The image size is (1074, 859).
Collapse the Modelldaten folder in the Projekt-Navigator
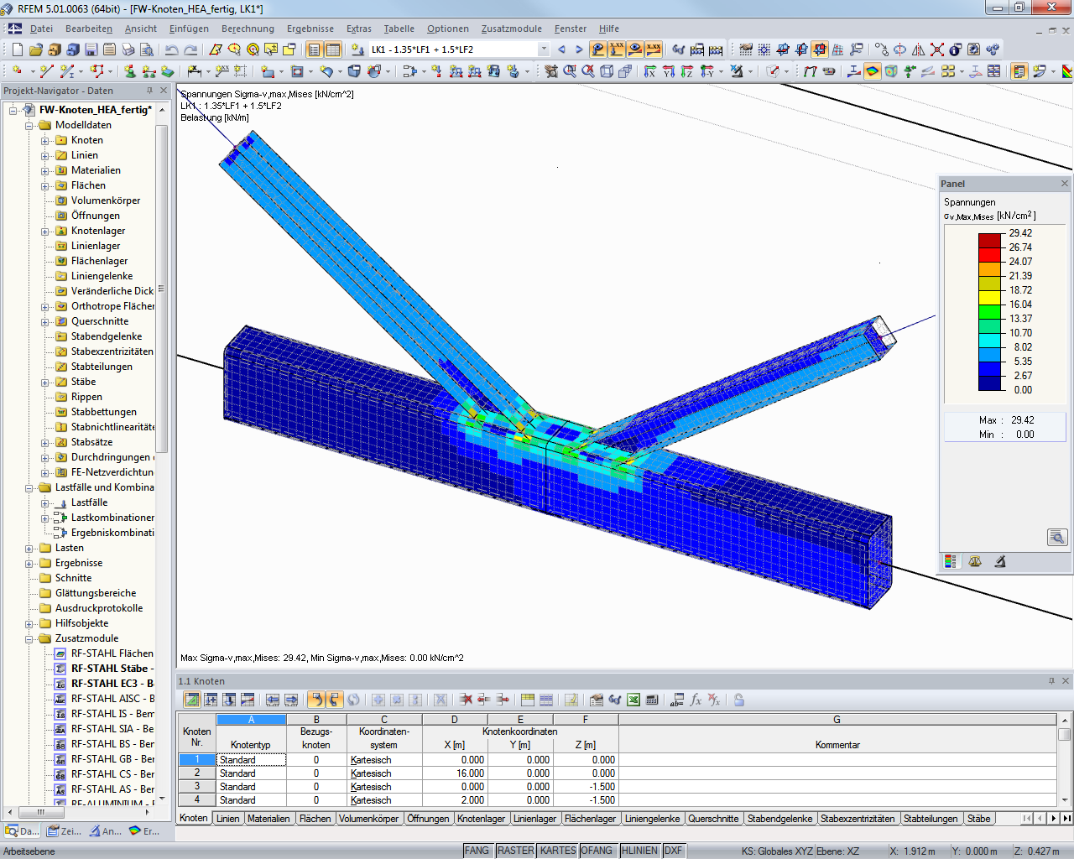click(29, 124)
